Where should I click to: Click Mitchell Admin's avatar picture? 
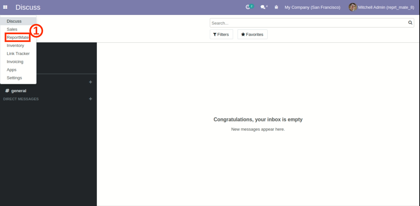pyautogui.click(x=352, y=7)
